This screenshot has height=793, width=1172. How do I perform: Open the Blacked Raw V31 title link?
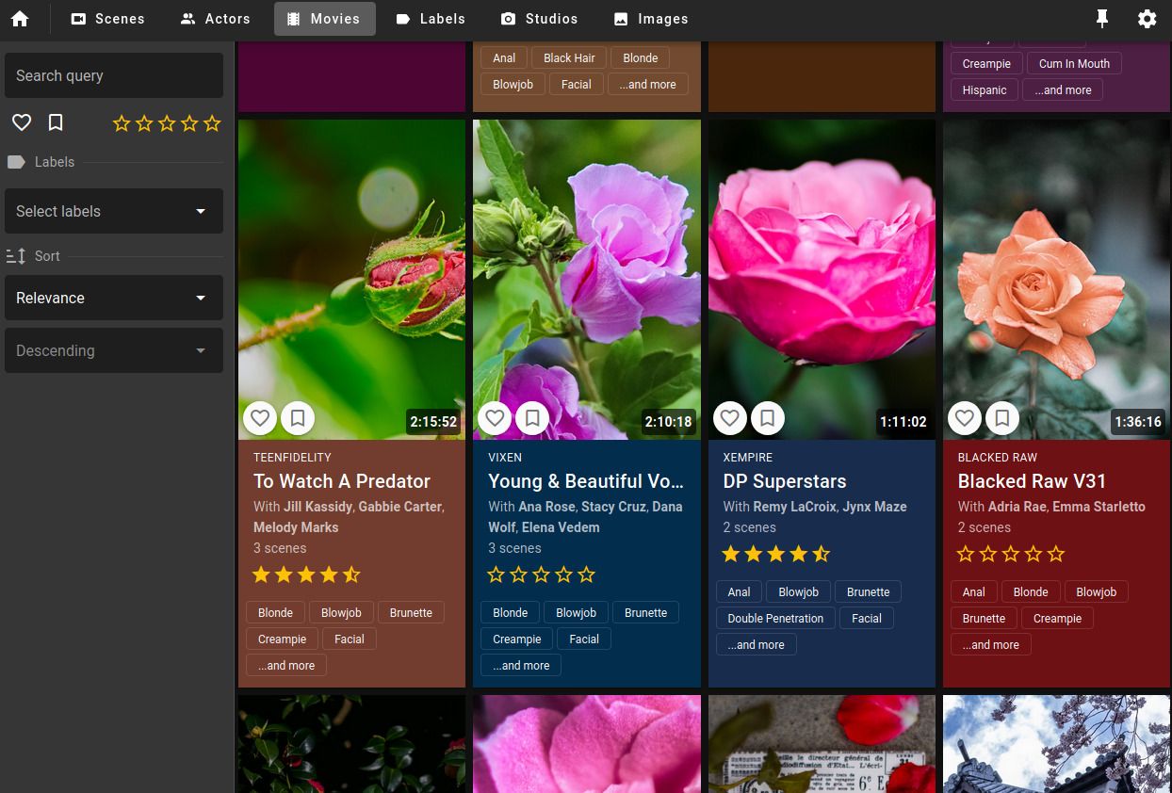pyautogui.click(x=1032, y=481)
